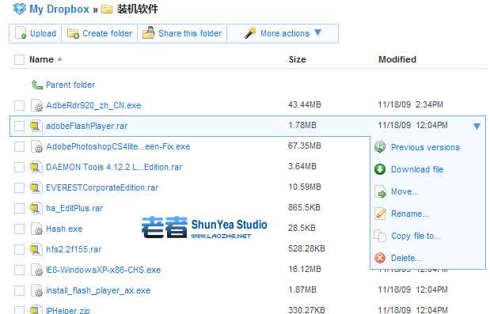Tick the DAEMON Tools row checkbox
The height and width of the screenshot is (314, 490).
point(19,168)
